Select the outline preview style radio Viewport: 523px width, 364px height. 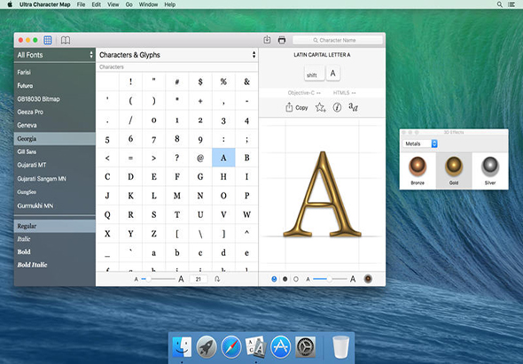click(x=296, y=279)
